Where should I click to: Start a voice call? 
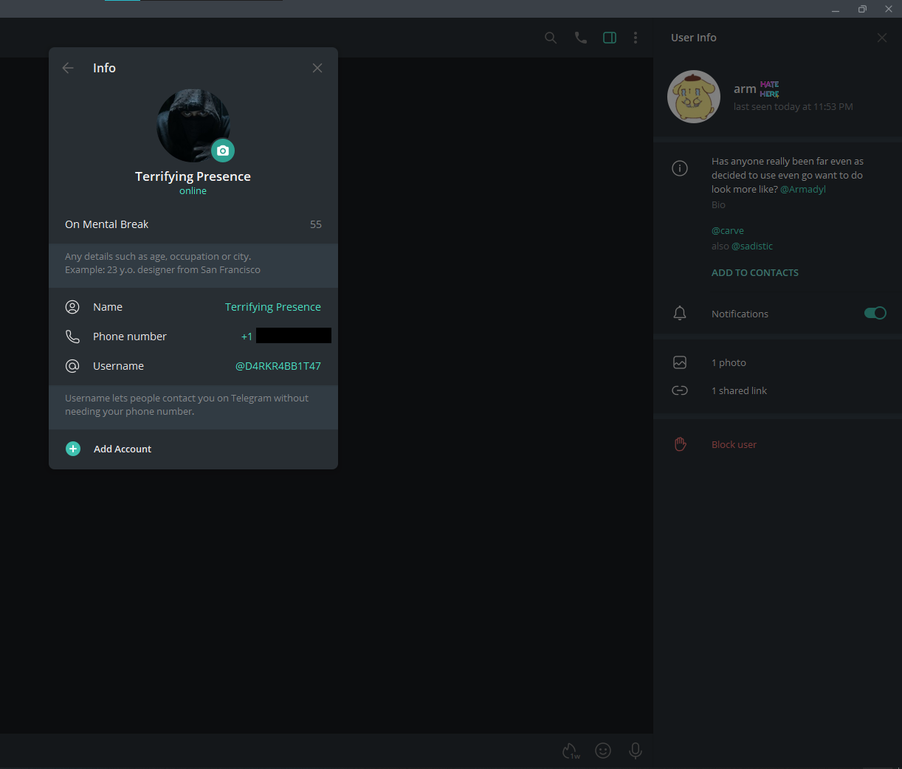pos(581,38)
